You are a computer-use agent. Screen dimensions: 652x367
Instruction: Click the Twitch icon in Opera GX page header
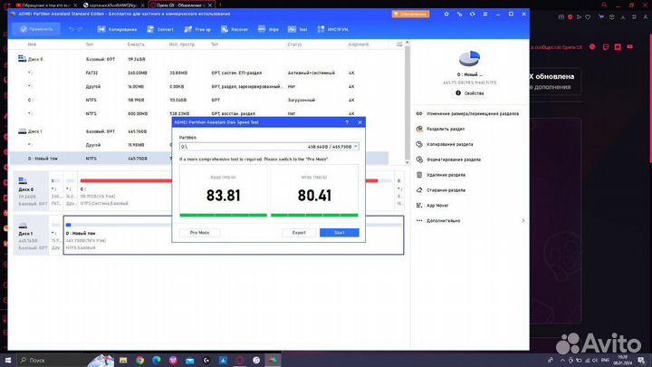coord(606,47)
